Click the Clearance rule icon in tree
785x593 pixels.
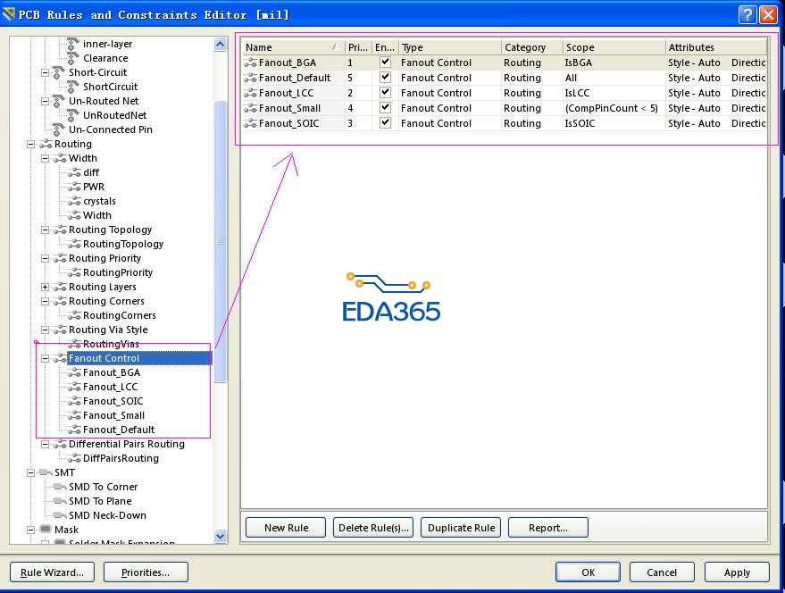coord(73,58)
